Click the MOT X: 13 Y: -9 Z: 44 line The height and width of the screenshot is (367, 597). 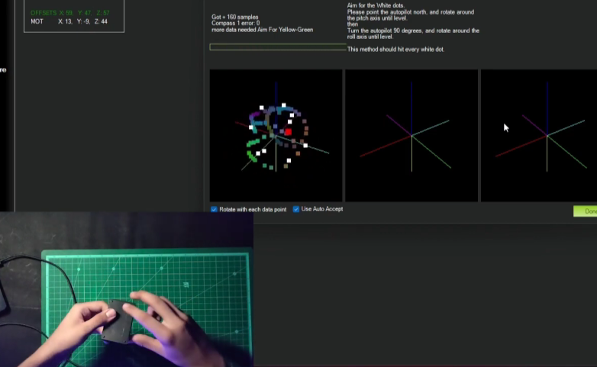[x=69, y=21]
